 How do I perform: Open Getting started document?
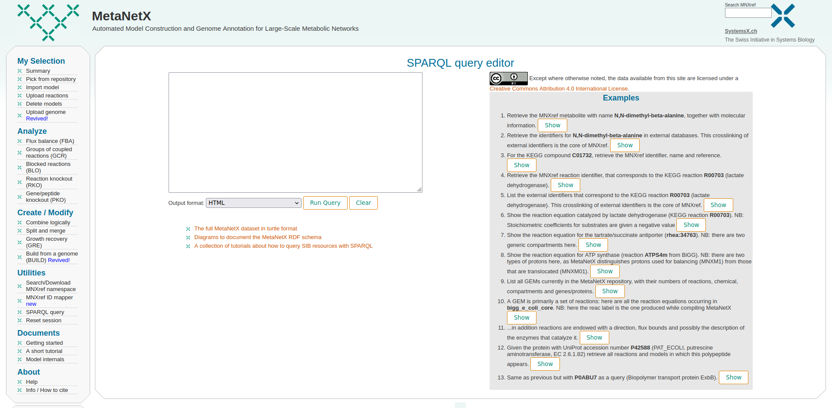(x=44, y=343)
